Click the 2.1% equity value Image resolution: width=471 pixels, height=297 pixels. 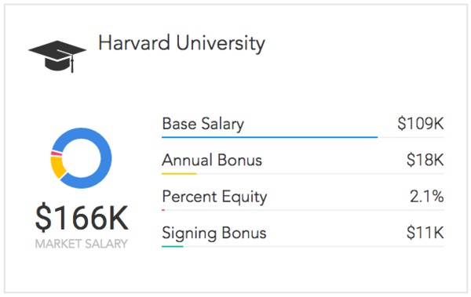tap(426, 197)
